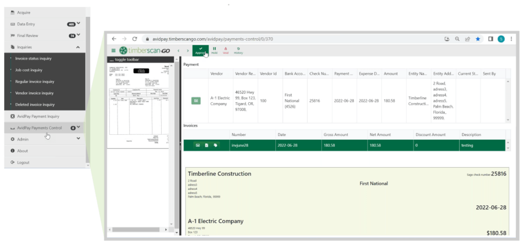Collapse the Inquiries section chevron
This screenshot has height=244, width=522.
78,47
